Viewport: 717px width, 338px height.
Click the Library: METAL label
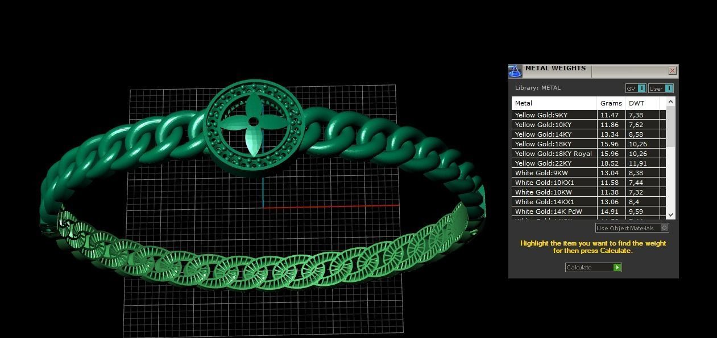(538, 88)
